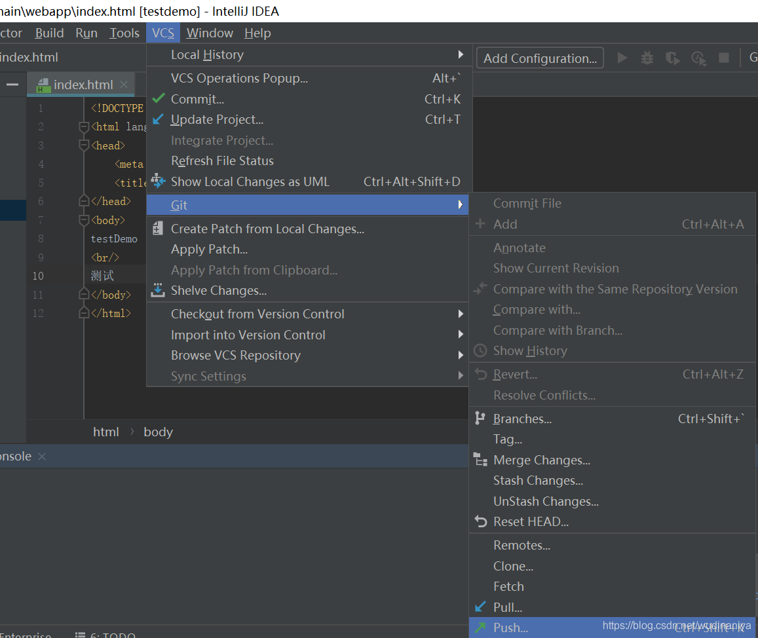
Task: Click the Push green arrow icon
Action: pyautogui.click(x=480, y=628)
